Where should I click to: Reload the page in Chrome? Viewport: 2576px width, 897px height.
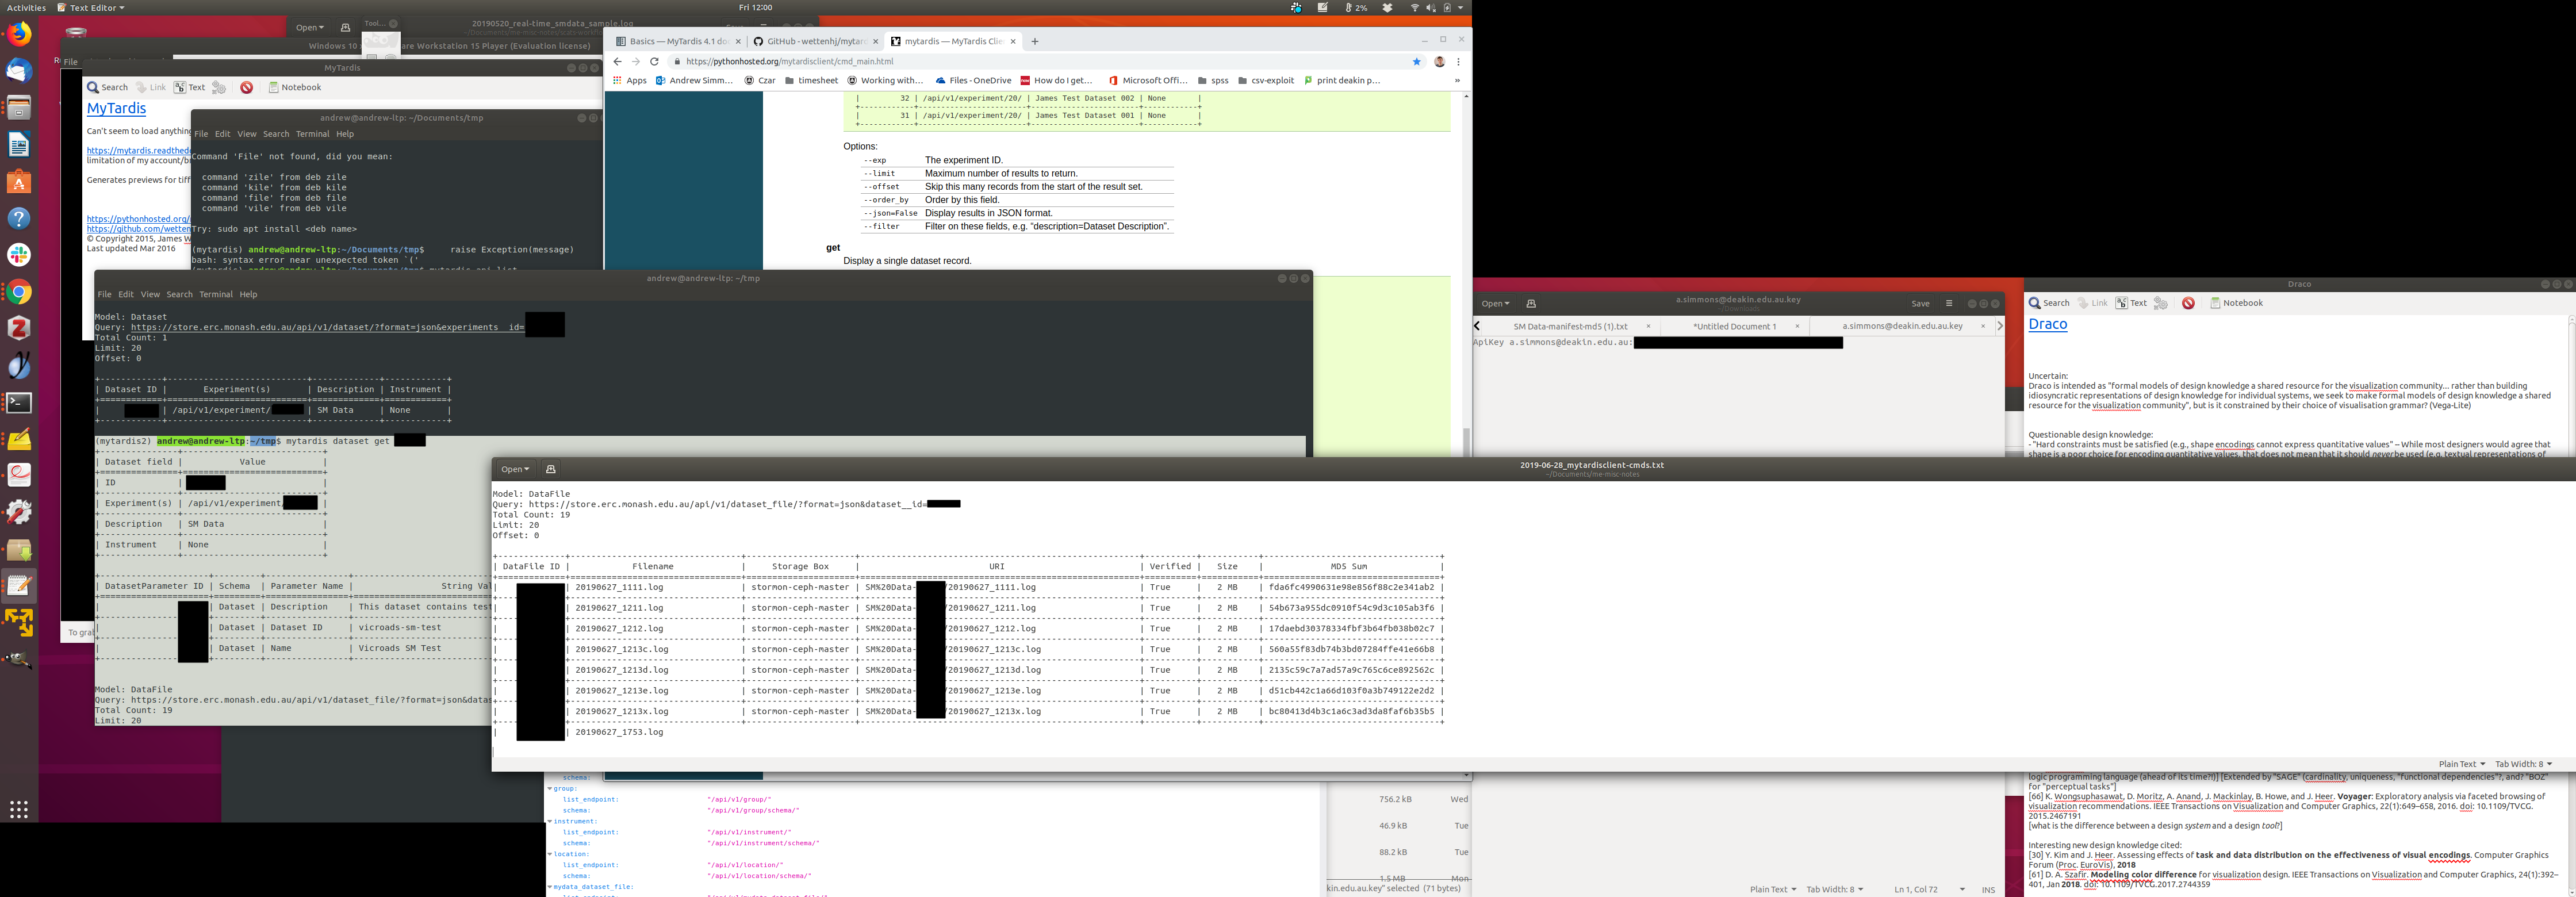pos(655,62)
